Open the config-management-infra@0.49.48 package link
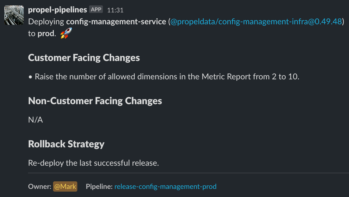This screenshot has width=349, height=197. point(256,22)
